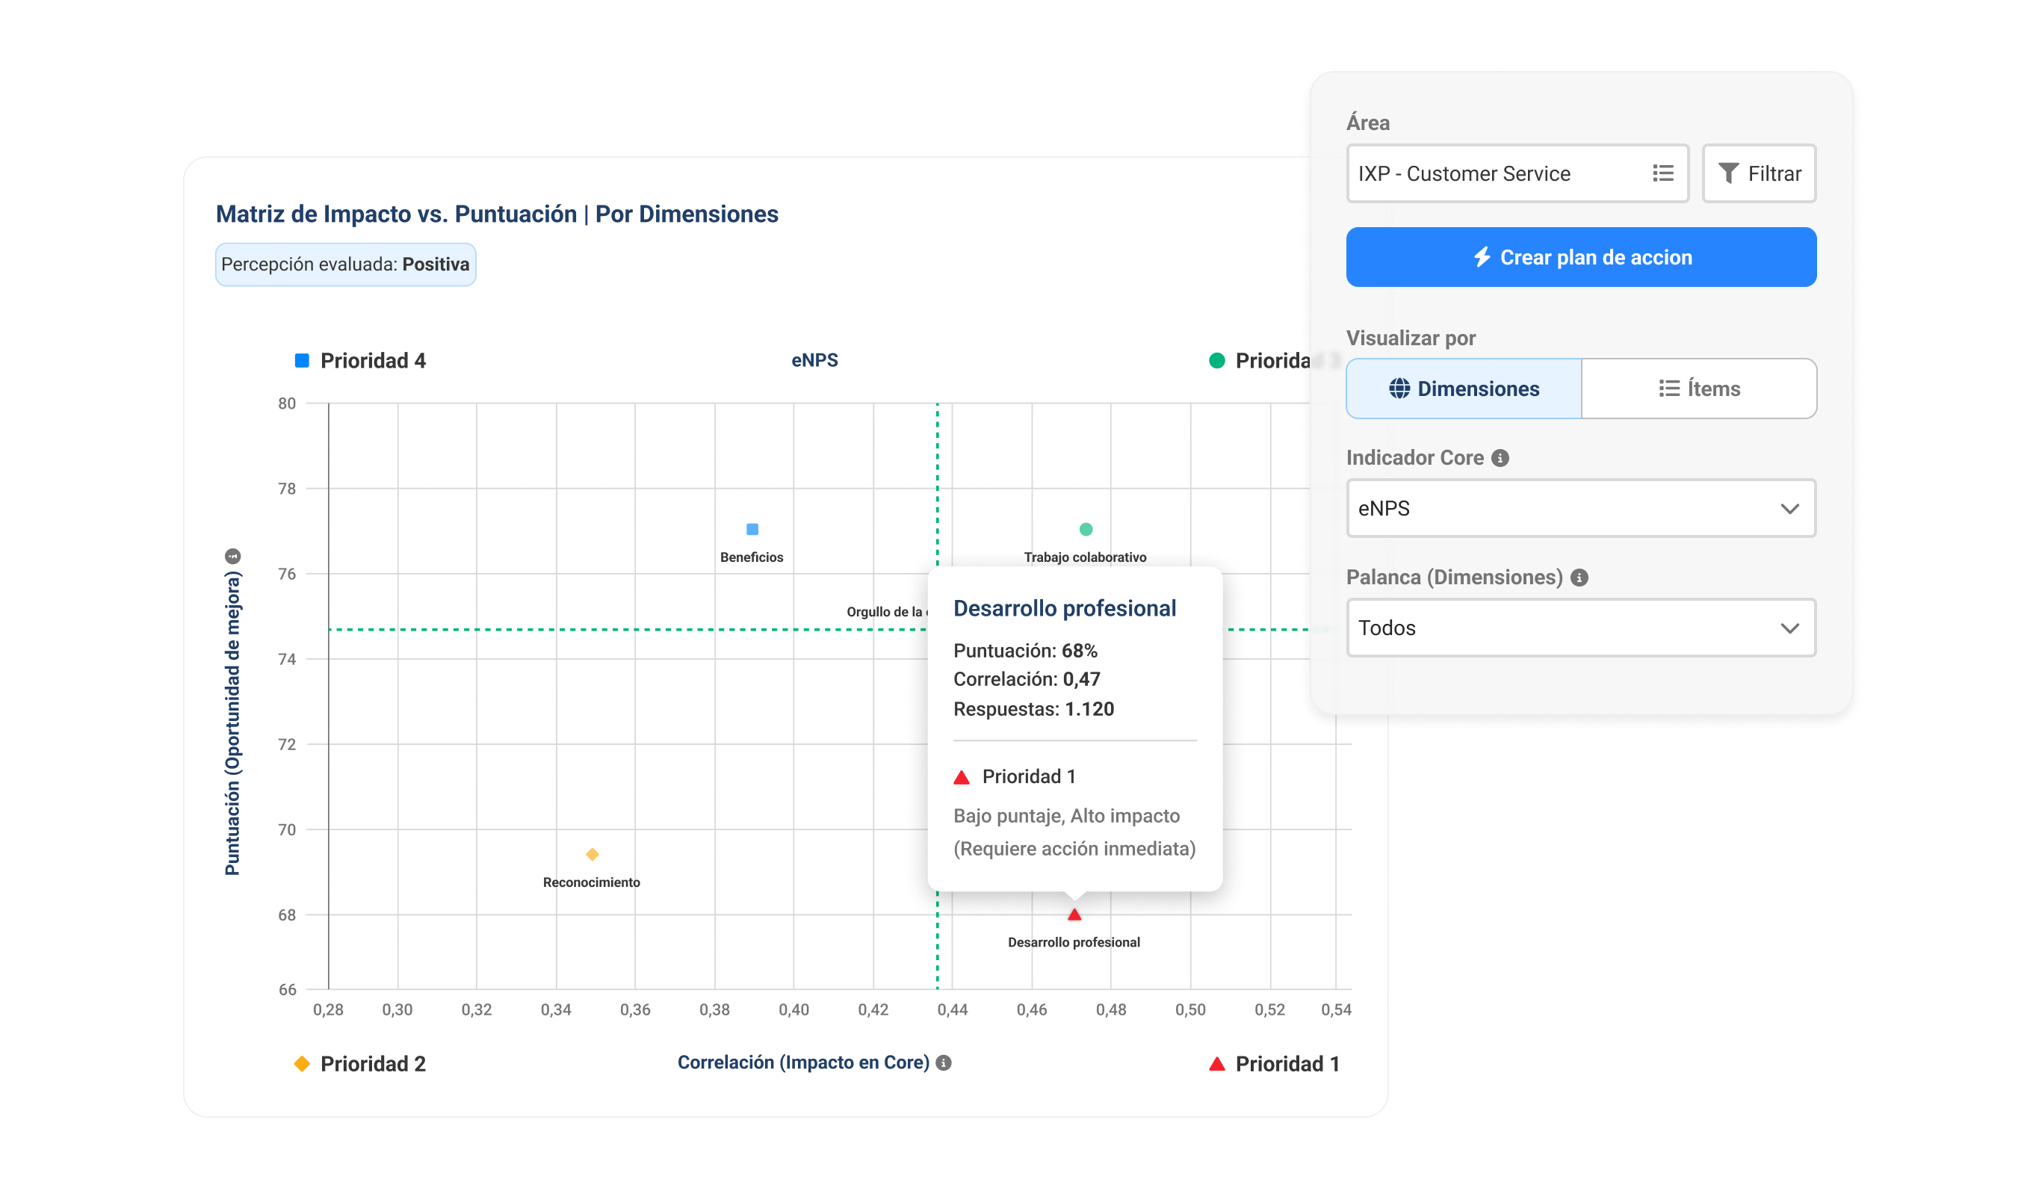Click the IXP - Customer Service area field

(x=1517, y=173)
